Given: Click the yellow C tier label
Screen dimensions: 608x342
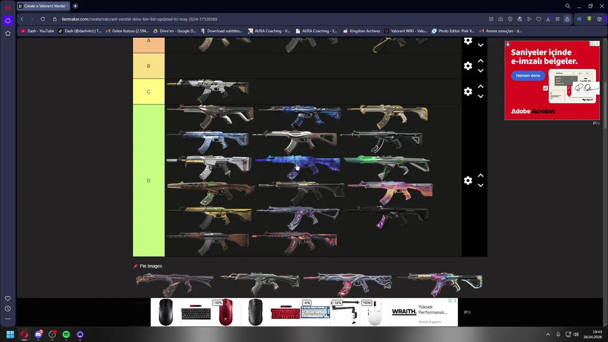Looking at the screenshot, I should tap(149, 92).
